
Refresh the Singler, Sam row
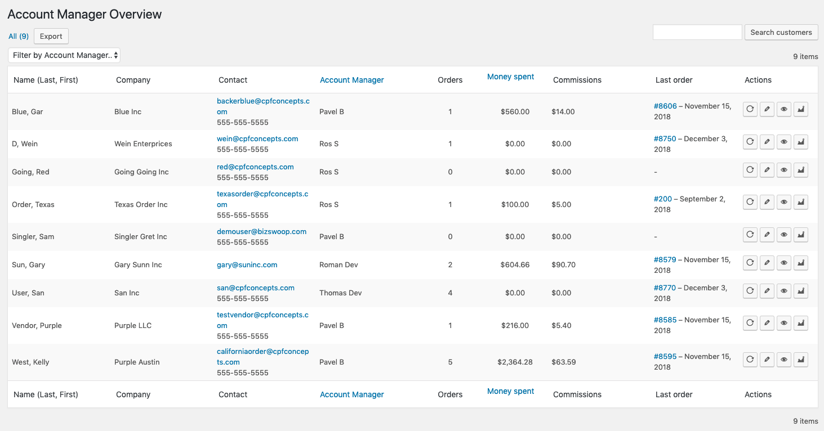(x=750, y=235)
